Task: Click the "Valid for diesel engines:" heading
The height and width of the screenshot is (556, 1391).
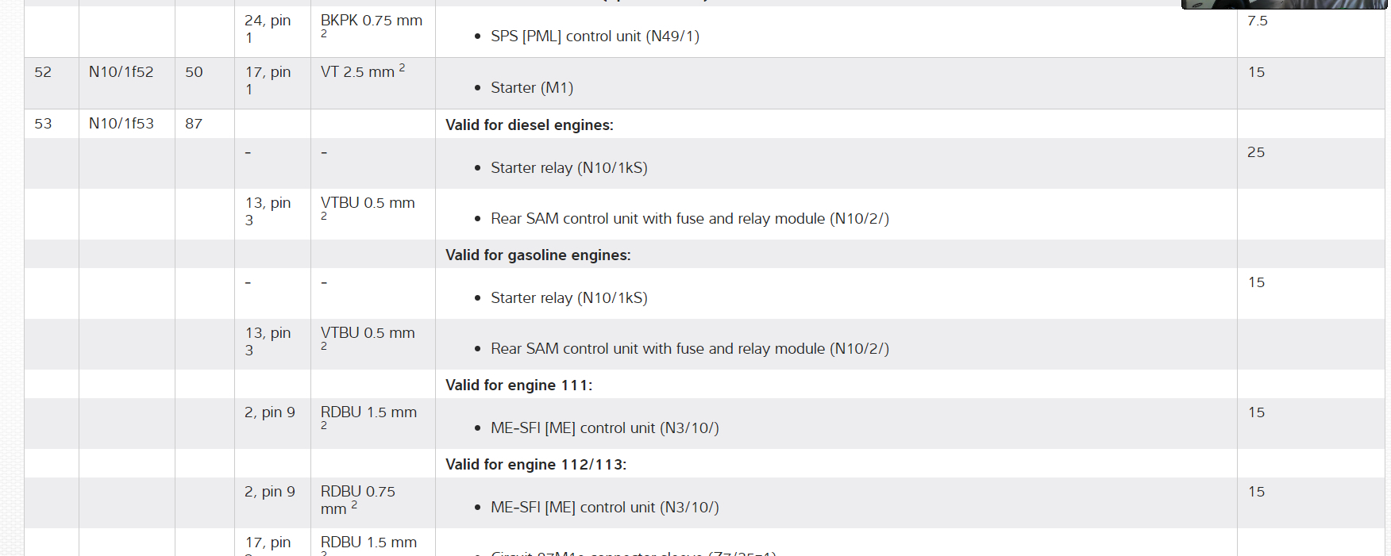Action: pos(530,125)
